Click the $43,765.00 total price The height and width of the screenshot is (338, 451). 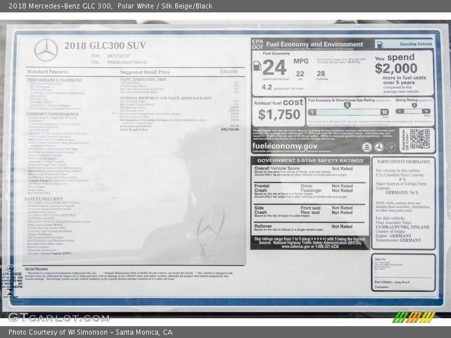coord(230,130)
